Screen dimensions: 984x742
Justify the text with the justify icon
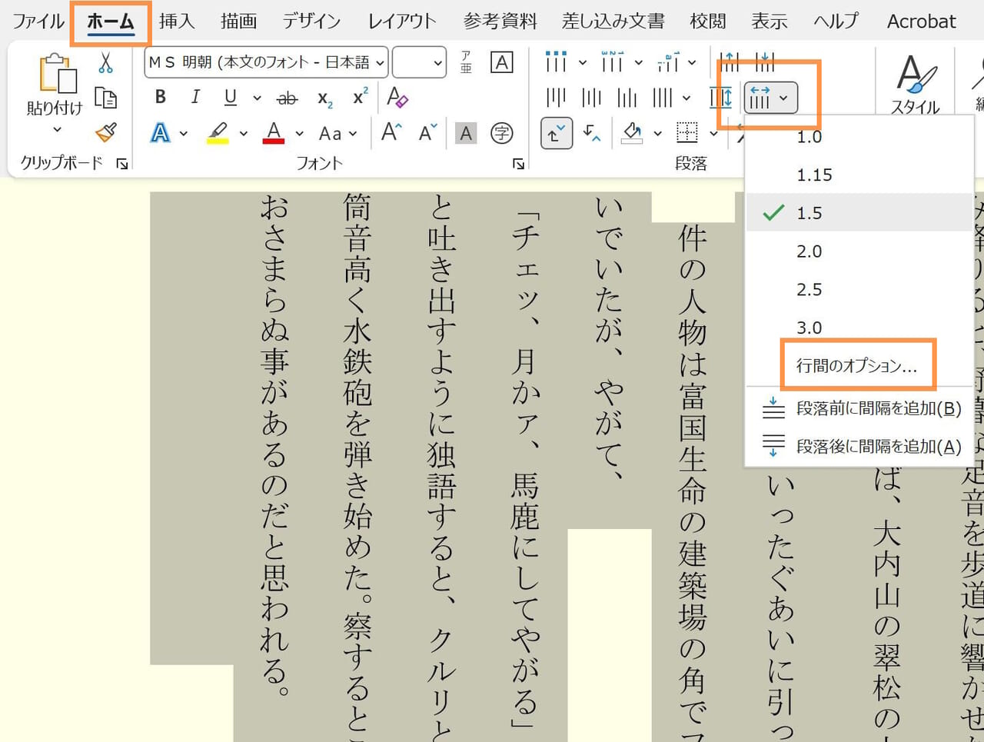pyautogui.click(x=663, y=97)
